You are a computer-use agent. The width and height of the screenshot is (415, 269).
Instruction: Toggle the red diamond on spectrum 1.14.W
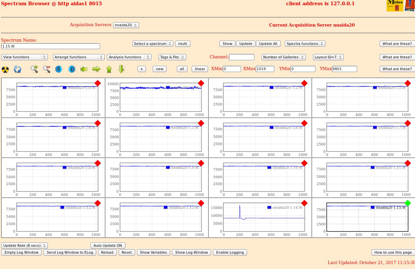tap(304, 203)
